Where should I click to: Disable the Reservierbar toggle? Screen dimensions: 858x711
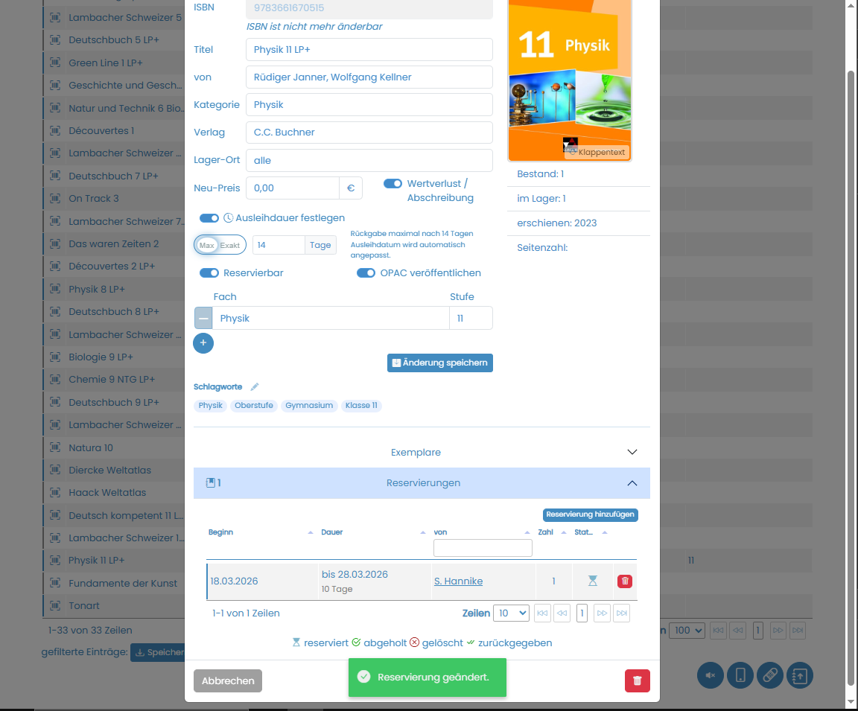pos(209,272)
